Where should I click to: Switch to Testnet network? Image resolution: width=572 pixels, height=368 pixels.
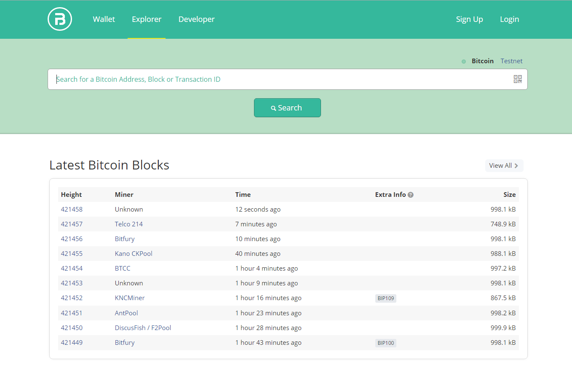[x=511, y=61]
